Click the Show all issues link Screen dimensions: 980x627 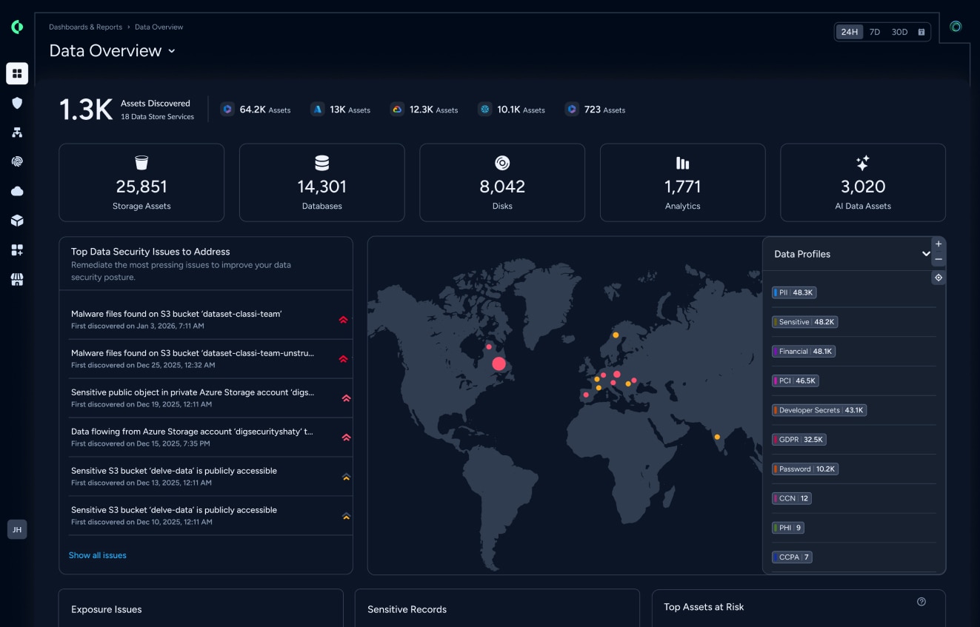(97, 554)
